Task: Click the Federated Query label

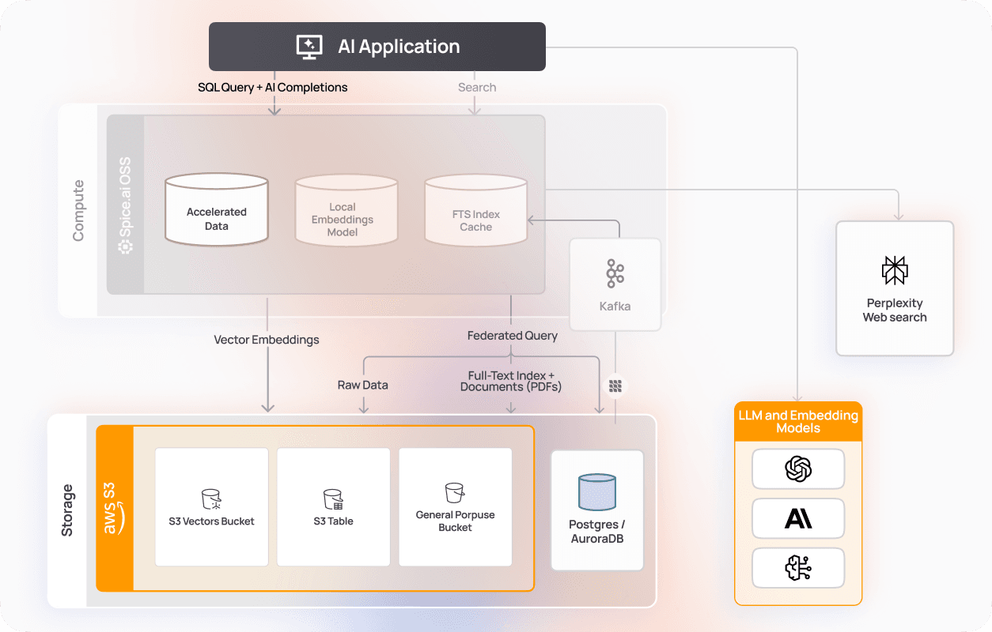Action: [512, 336]
